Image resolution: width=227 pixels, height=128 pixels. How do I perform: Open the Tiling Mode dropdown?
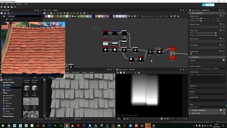(x=207, y=48)
